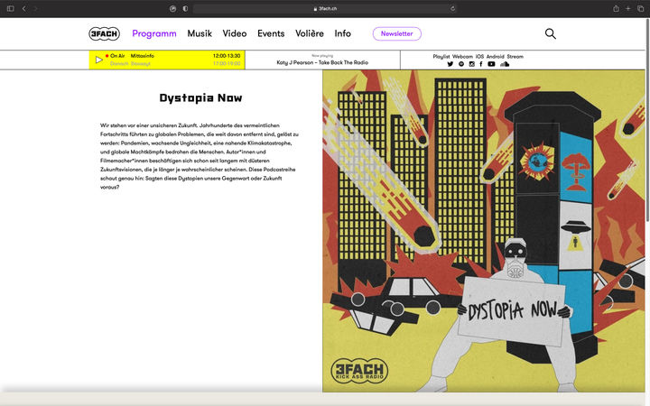Toggle the Safari sidebar
The height and width of the screenshot is (406, 650).
pyautogui.click(x=10, y=8)
